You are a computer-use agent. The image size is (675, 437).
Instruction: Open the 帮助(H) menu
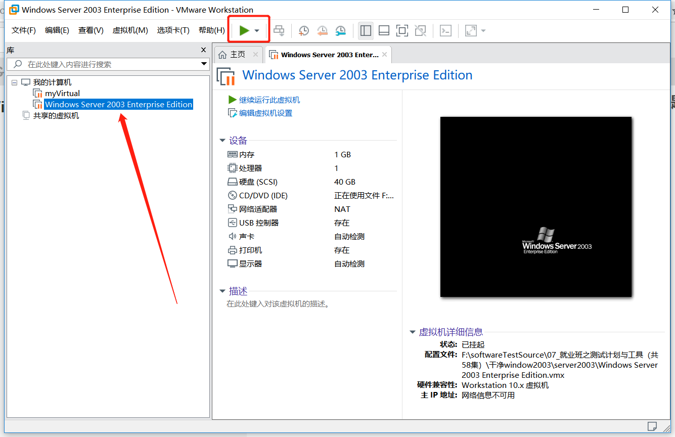pyautogui.click(x=211, y=30)
